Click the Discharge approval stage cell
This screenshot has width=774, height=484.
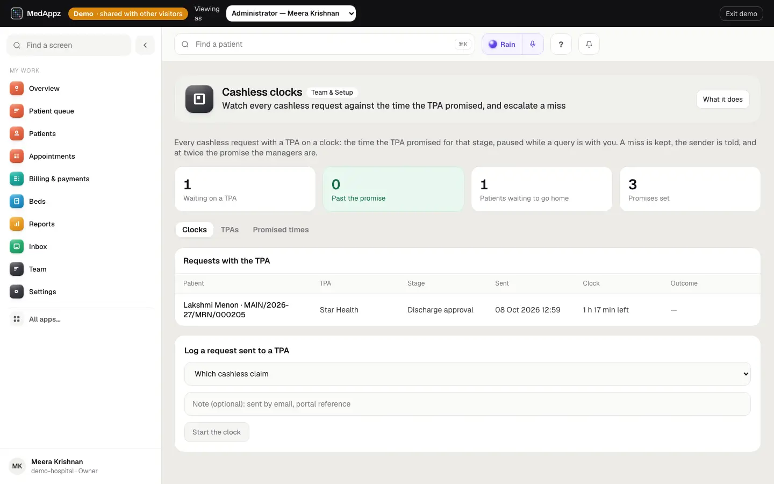tap(440, 310)
